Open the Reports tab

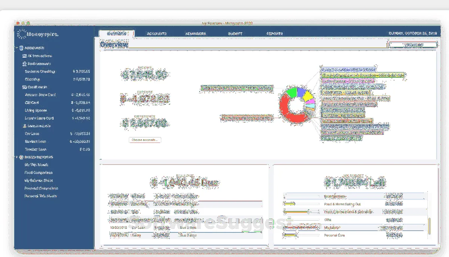pyautogui.click(x=275, y=33)
